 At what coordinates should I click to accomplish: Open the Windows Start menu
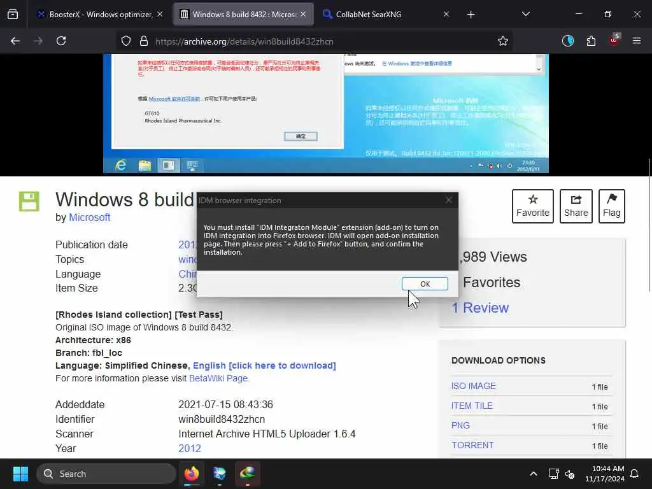coord(20,474)
